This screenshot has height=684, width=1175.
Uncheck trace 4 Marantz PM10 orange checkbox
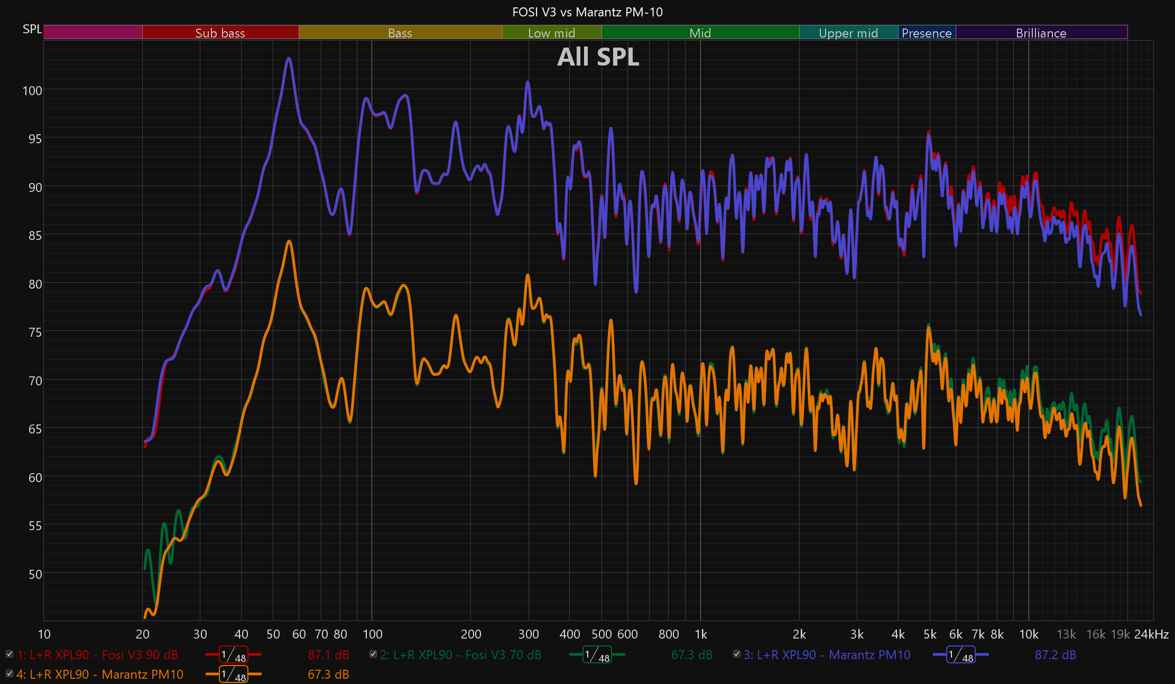10,674
